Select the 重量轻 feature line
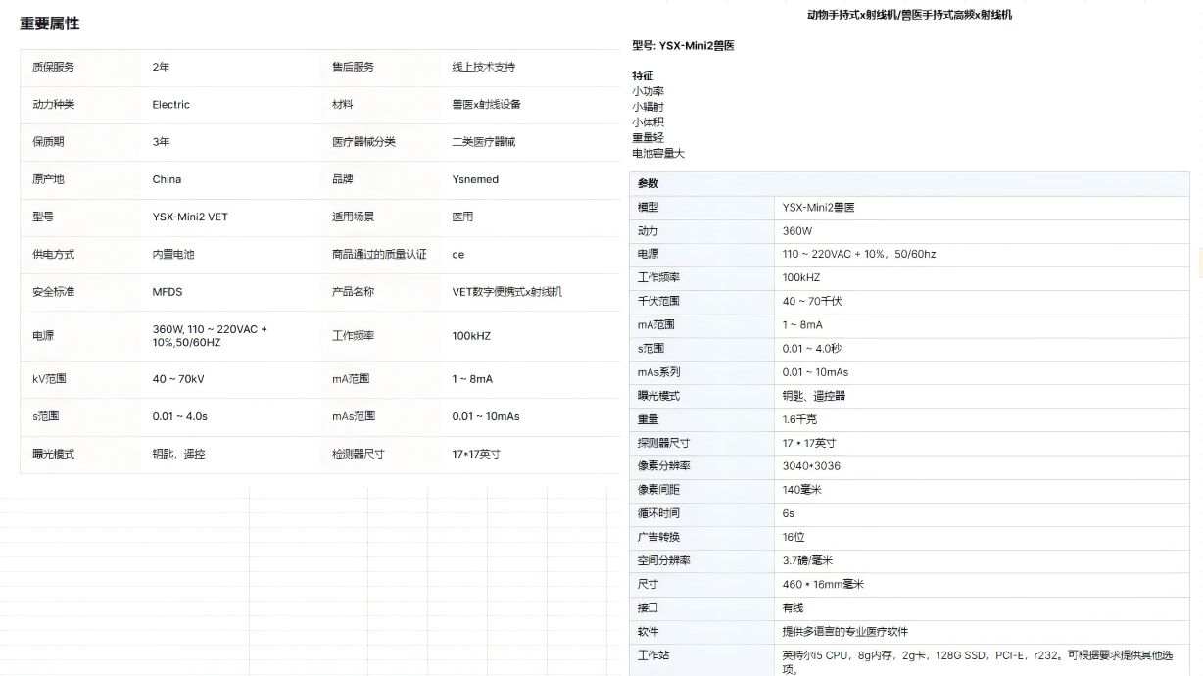 (649, 138)
